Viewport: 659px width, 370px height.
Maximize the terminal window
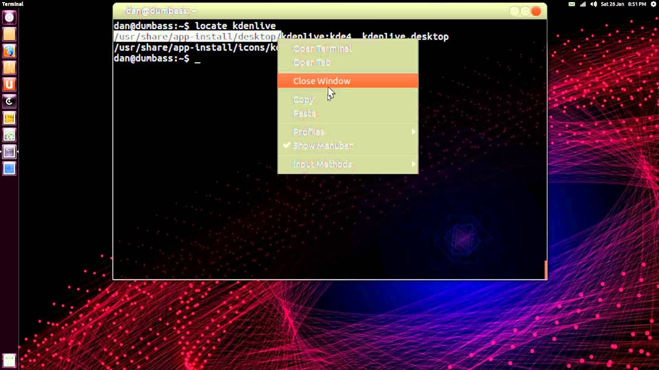click(525, 11)
